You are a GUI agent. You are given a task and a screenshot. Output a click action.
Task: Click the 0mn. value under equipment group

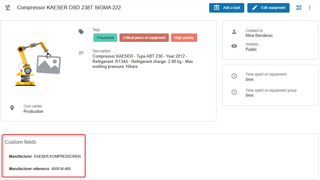tap(250, 95)
